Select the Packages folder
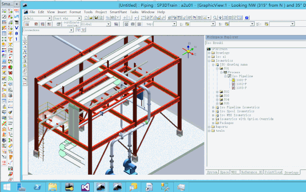The image size is (306, 192). (227, 123)
